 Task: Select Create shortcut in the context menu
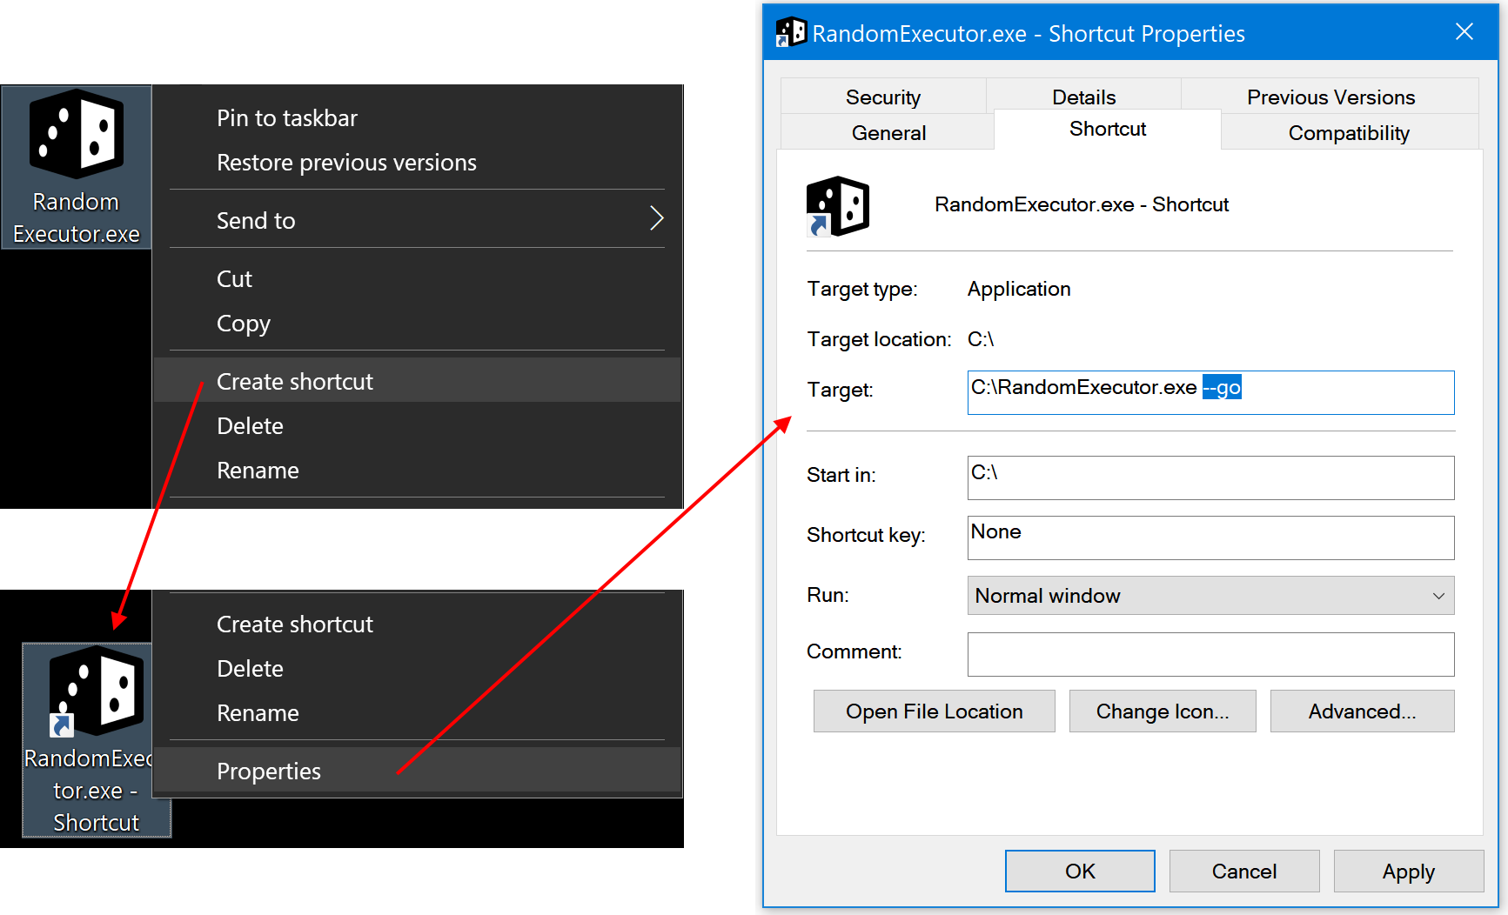click(x=294, y=380)
